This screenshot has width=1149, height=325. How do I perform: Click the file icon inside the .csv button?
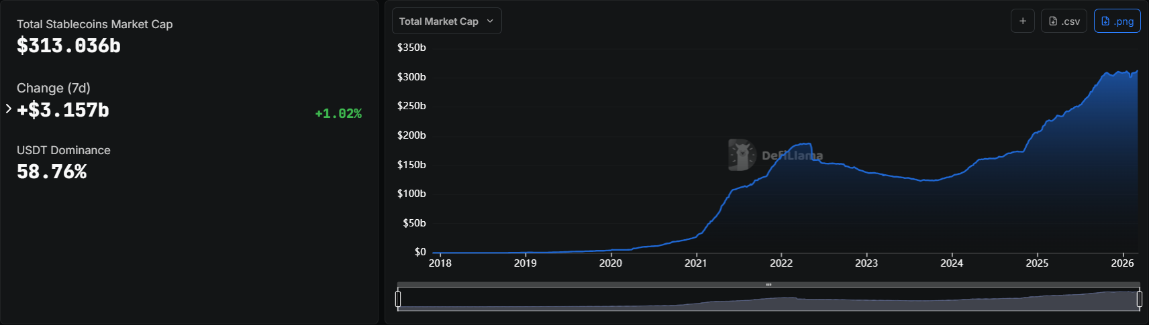1053,21
